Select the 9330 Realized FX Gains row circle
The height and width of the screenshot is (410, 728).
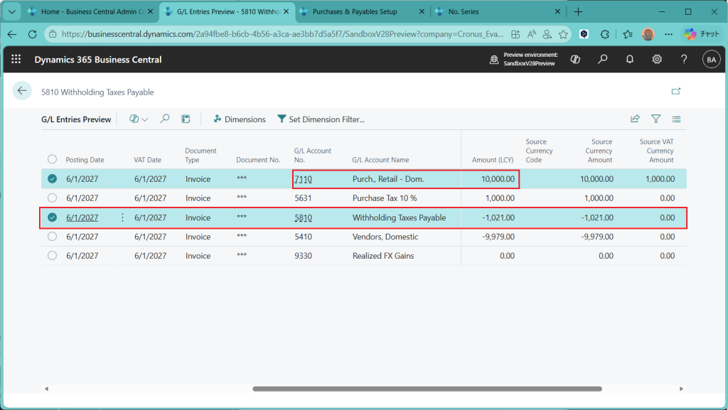(x=52, y=256)
